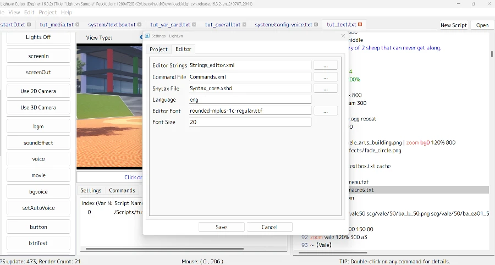Open the Help menu
The height and width of the screenshot is (265, 495).
pyautogui.click(x=67, y=12)
